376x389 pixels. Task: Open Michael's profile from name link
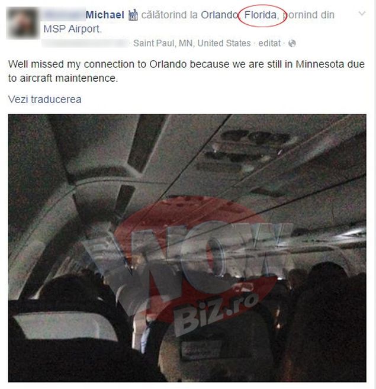[105, 15]
